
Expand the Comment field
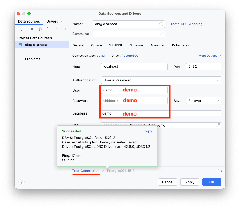coord(162,34)
